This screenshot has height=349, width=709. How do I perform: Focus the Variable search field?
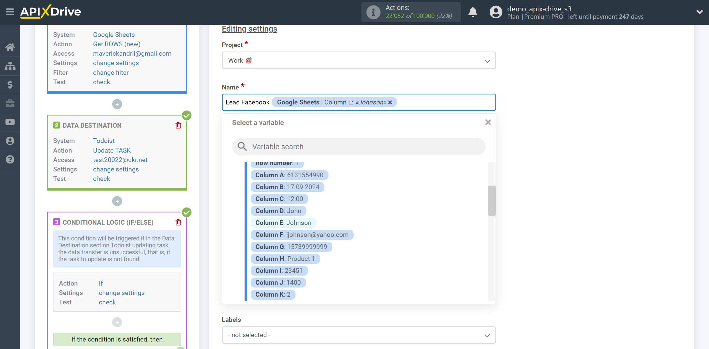click(359, 147)
